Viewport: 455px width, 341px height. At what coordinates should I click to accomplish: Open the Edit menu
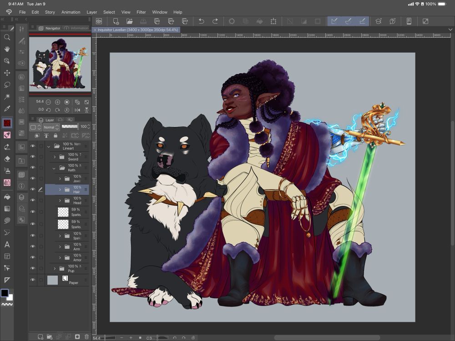[35, 12]
